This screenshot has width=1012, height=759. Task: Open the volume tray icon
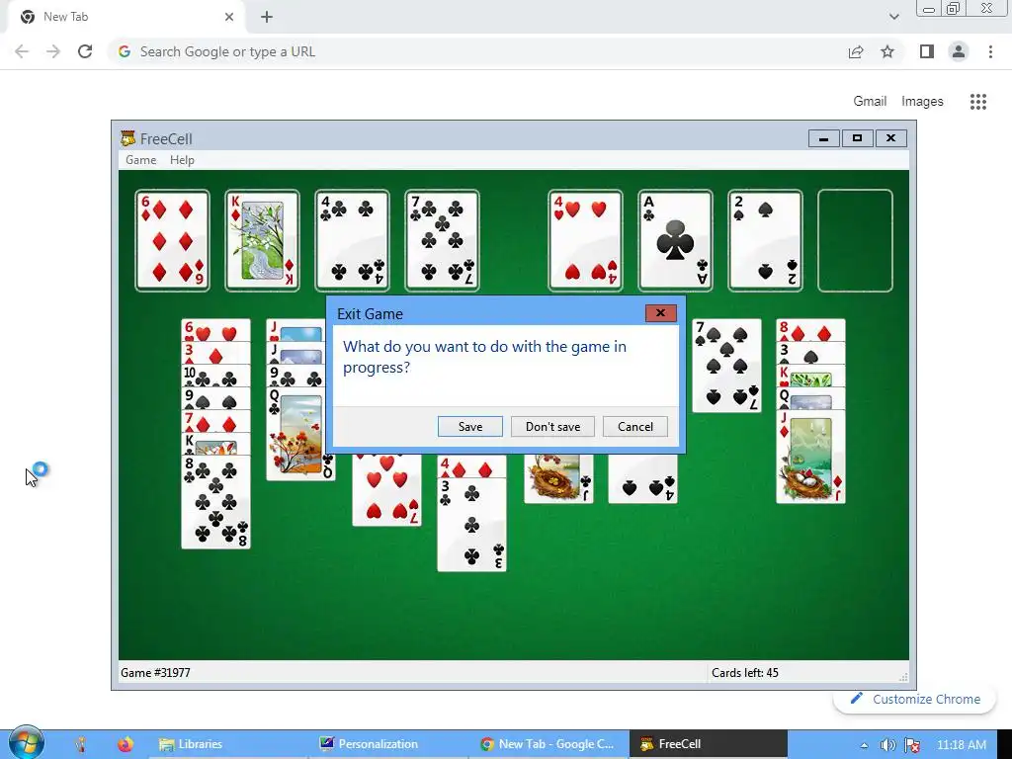pos(888,745)
